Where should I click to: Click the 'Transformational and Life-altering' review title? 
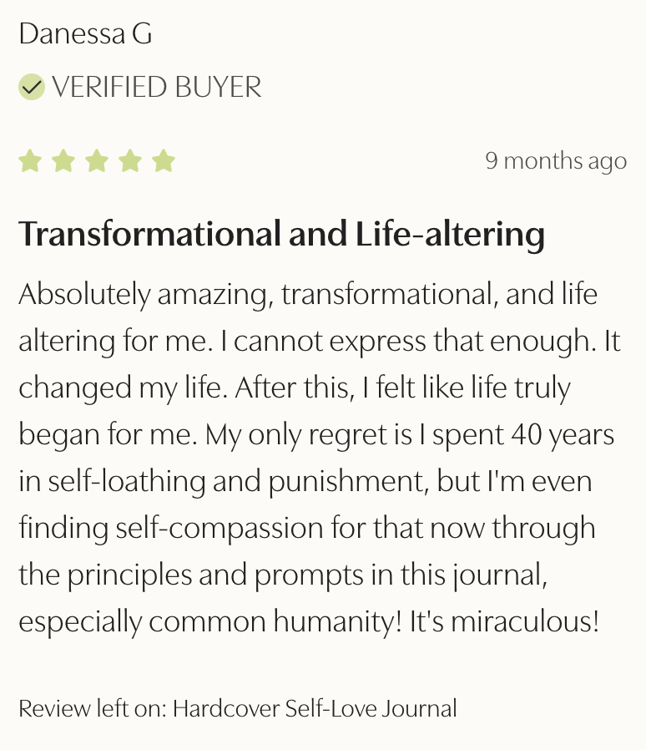tap(281, 235)
